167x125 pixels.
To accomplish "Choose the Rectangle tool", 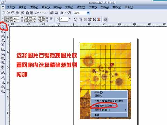I will 3,49.
